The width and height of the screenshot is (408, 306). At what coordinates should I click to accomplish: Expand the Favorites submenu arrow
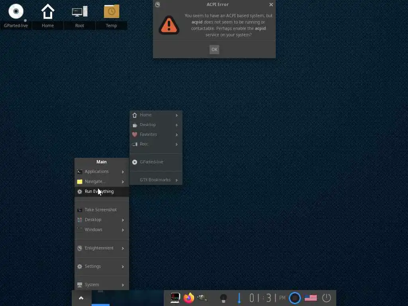point(177,135)
